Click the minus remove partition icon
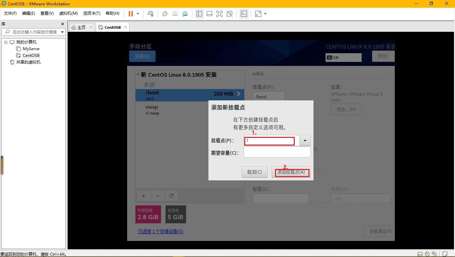This screenshot has height=257, width=455. click(x=158, y=196)
